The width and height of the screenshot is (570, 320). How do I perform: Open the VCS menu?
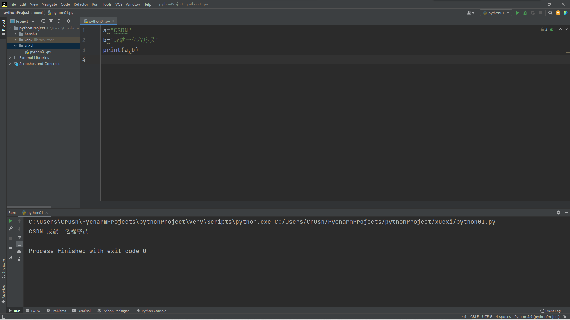[x=119, y=4]
